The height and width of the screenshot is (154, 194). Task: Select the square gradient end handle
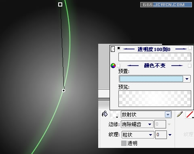click(60, 4)
